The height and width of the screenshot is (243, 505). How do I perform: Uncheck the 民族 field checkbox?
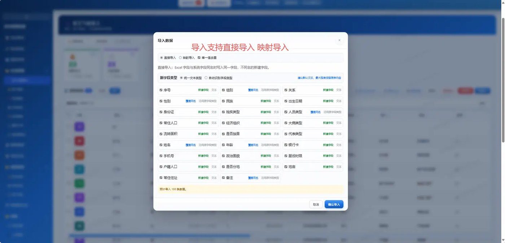pos(223,101)
